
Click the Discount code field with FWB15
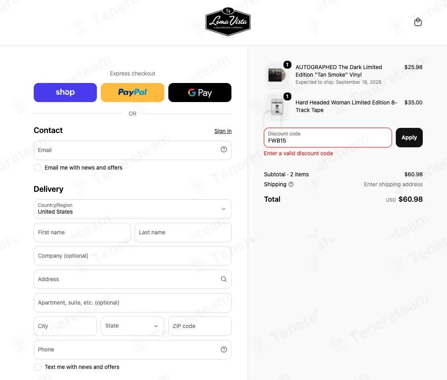point(328,137)
